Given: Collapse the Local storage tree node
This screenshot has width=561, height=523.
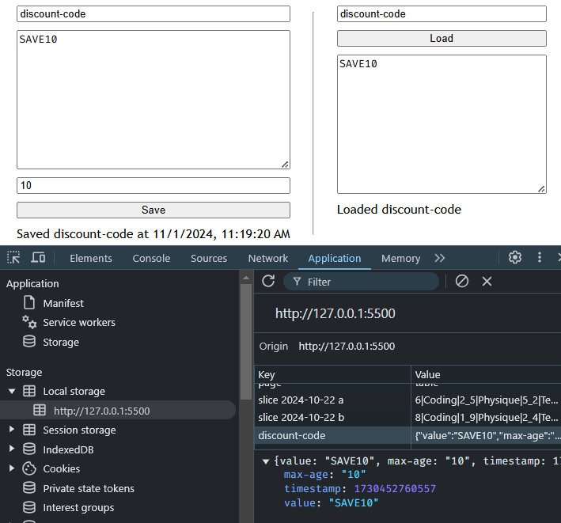Looking at the screenshot, I should click(x=12, y=392).
